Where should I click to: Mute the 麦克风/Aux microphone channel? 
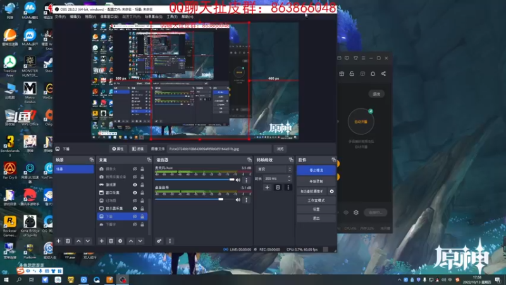pos(238,180)
